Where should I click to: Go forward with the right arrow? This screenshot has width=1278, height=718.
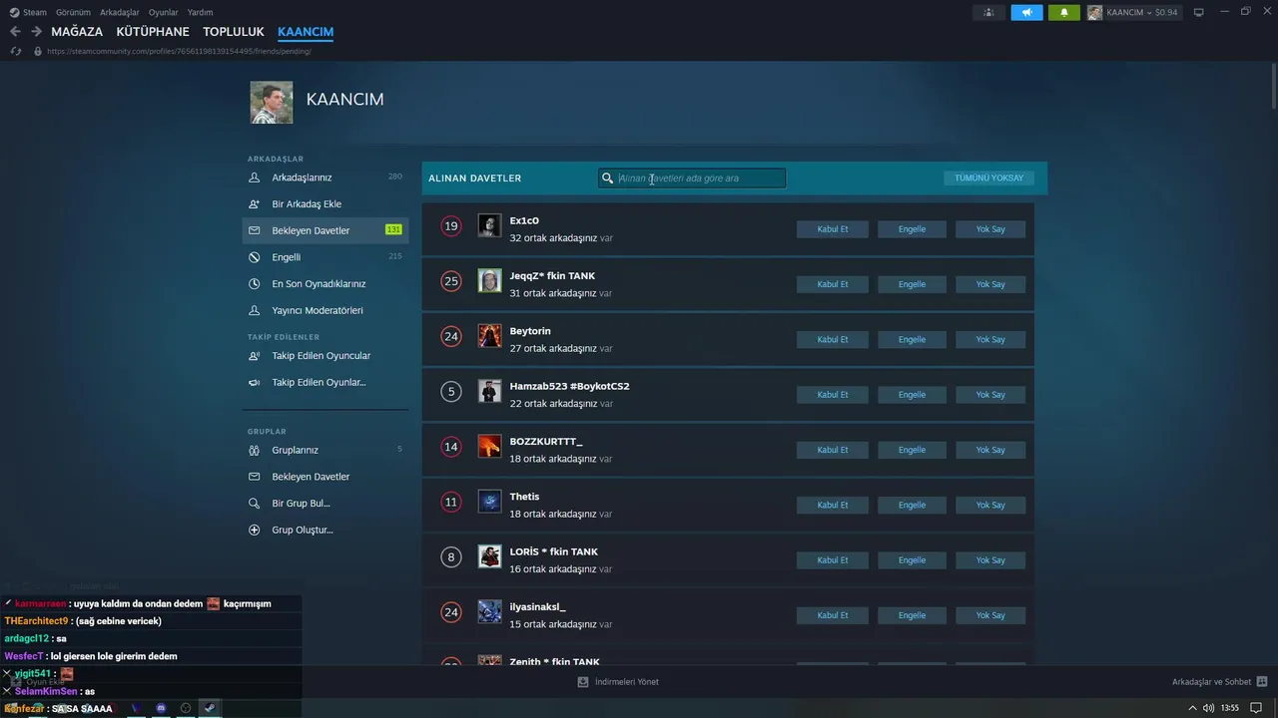[36, 32]
